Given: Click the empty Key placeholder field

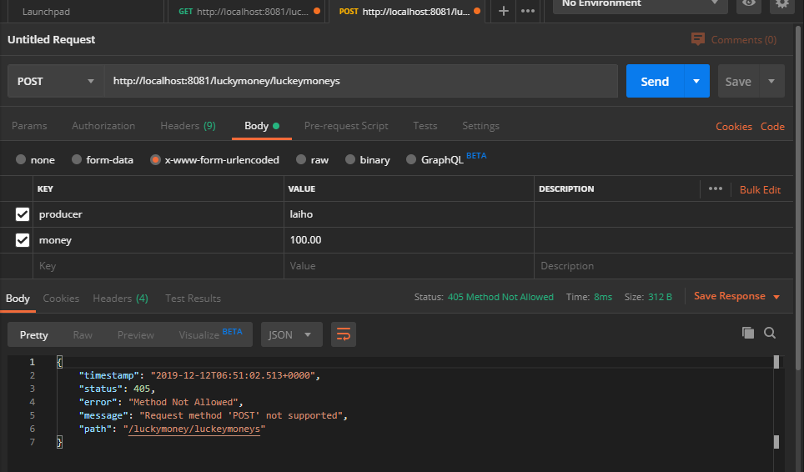Looking at the screenshot, I should click(x=158, y=266).
